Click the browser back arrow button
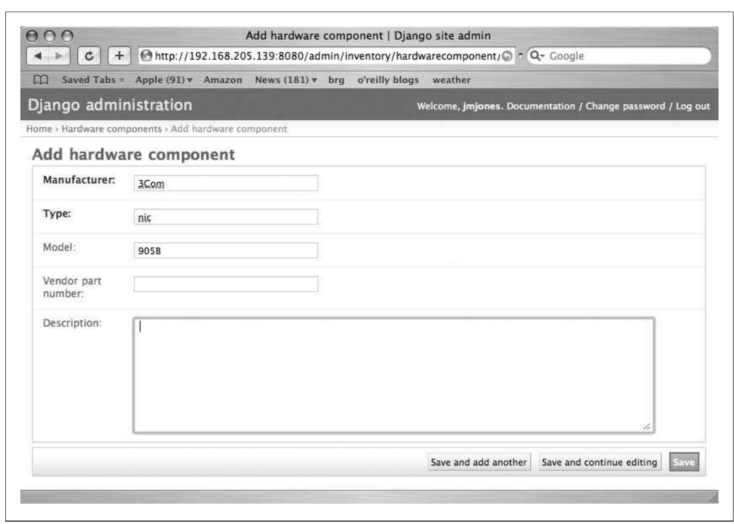This screenshot has height=524, width=734. 37,56
